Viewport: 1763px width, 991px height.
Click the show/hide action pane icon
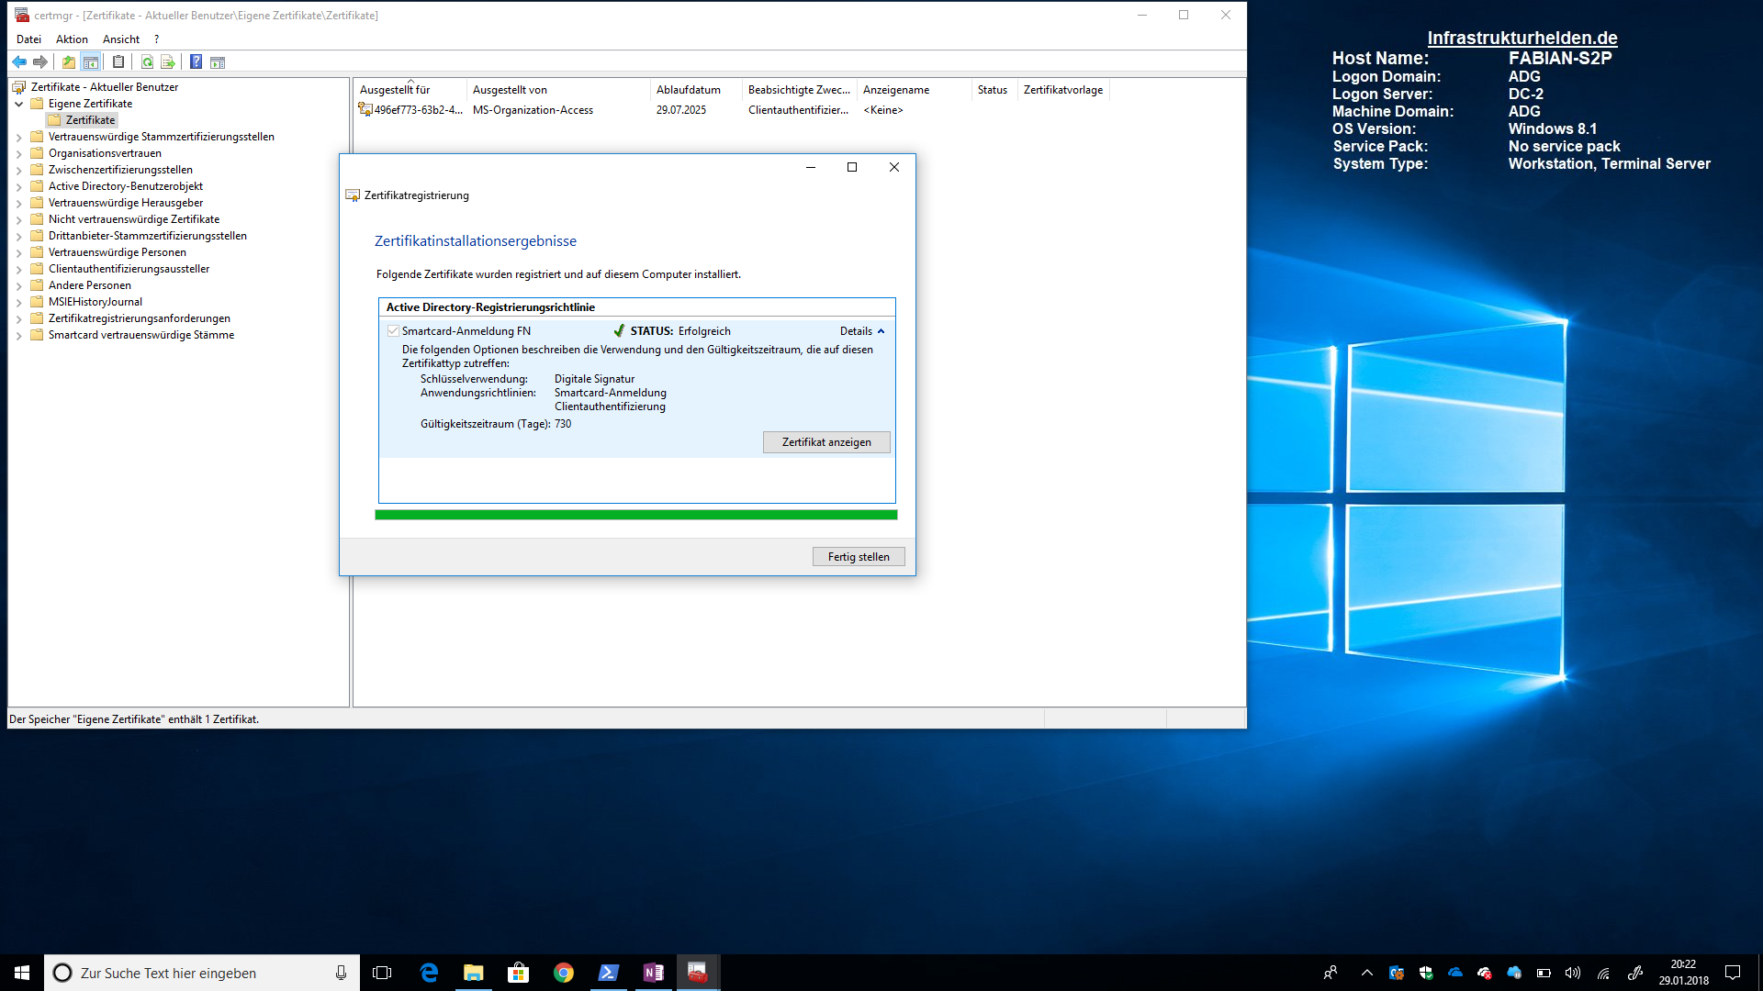(x=218, y=62)
